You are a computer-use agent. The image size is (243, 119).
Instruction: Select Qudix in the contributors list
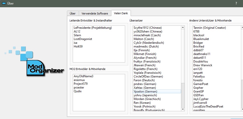click(x=77, y=91)
